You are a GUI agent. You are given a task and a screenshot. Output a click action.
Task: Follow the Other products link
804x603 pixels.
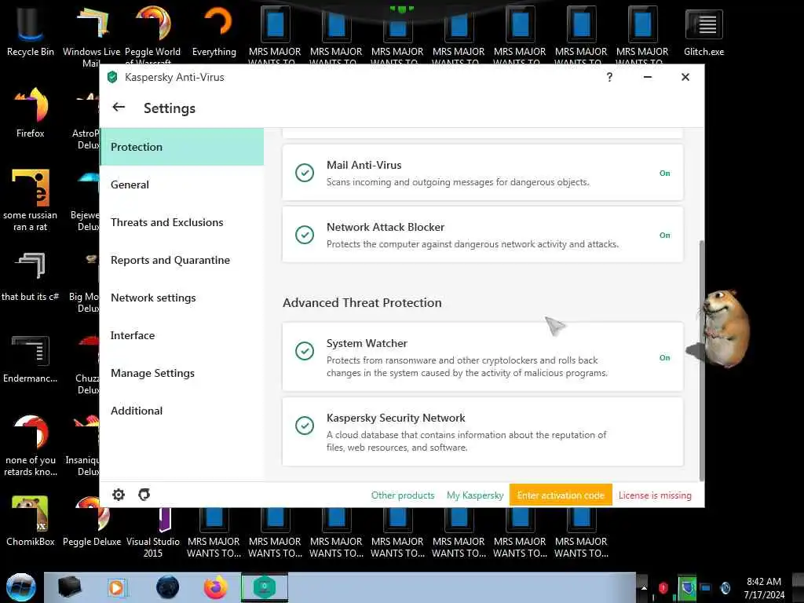point(403,495)
